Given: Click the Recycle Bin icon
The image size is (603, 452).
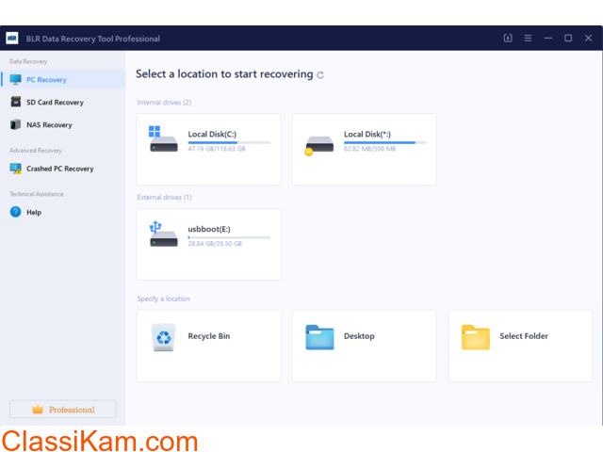Looking at the screenshot, I should tap(163, 337).
